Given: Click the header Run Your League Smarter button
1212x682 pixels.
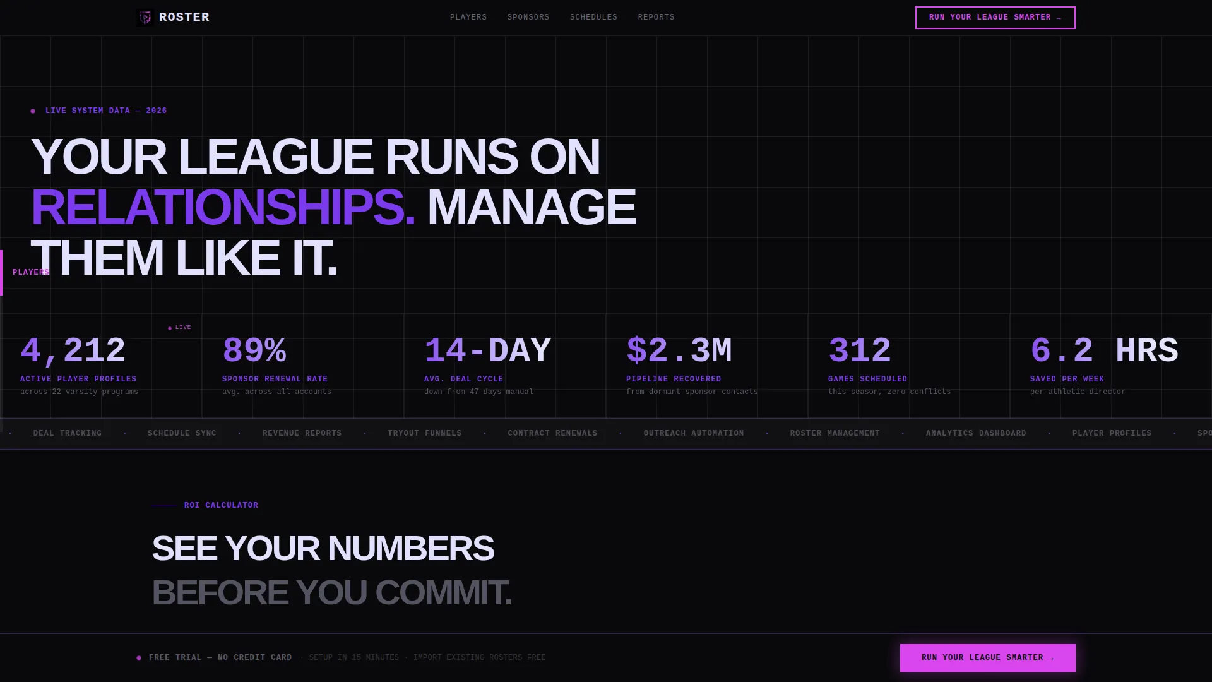Looking at the screenshot, I should point(995,18).
